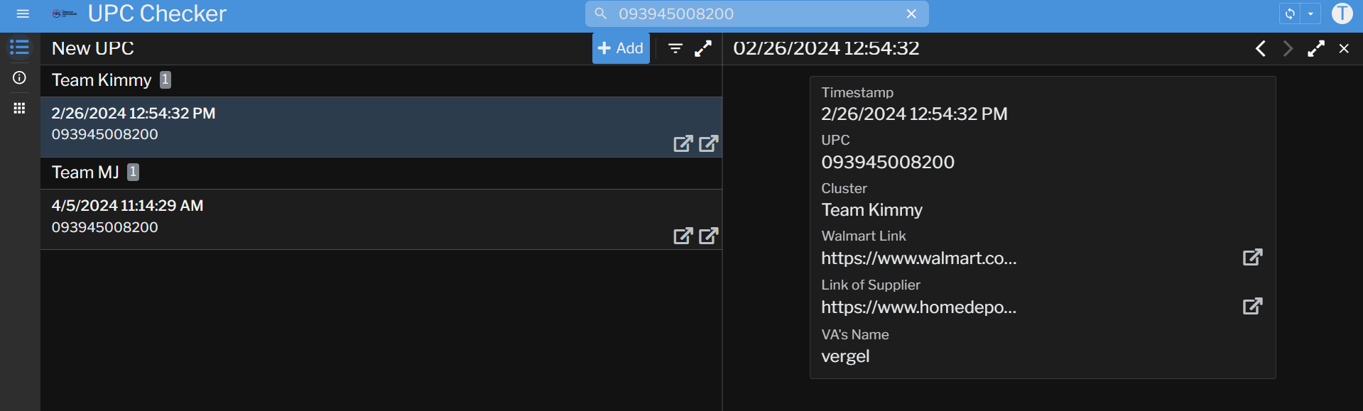Open Link of Supplier external icon

1252,306
